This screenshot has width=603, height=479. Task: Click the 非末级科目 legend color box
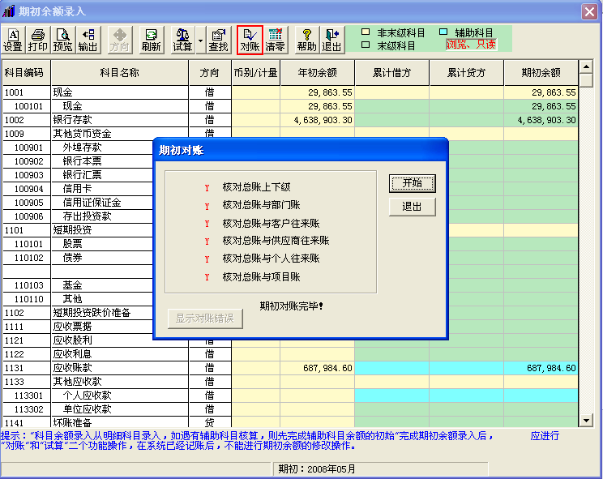tap(366, 32)
